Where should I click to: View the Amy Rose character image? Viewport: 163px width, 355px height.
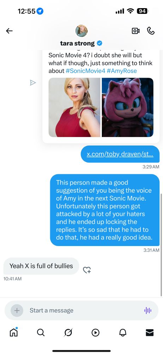[128, 107]
